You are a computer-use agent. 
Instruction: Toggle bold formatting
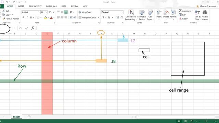[23, 17]
